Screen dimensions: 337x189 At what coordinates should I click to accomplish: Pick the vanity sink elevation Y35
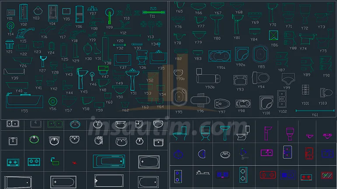click(158, 57)
